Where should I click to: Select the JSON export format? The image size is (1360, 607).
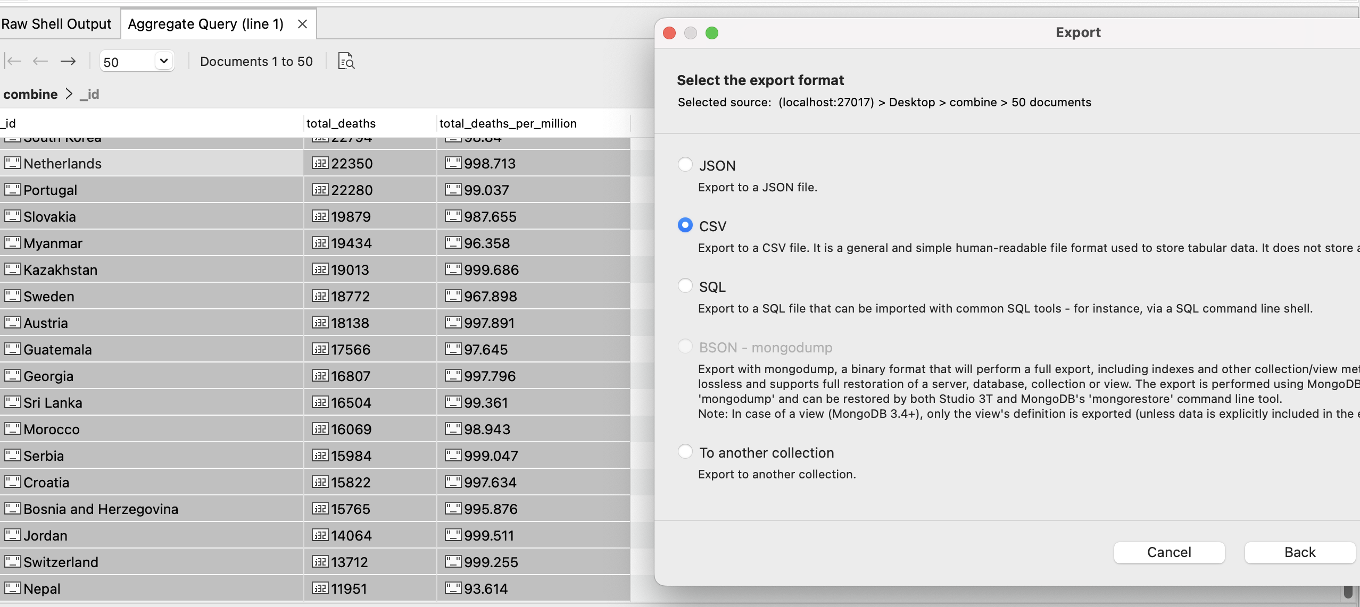coord(685,165)
